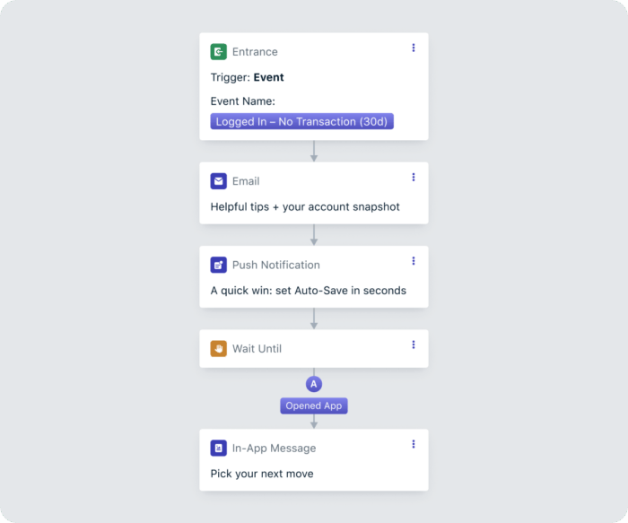
Task: Select the Wait Until step label
Action: tap(257, 348)
